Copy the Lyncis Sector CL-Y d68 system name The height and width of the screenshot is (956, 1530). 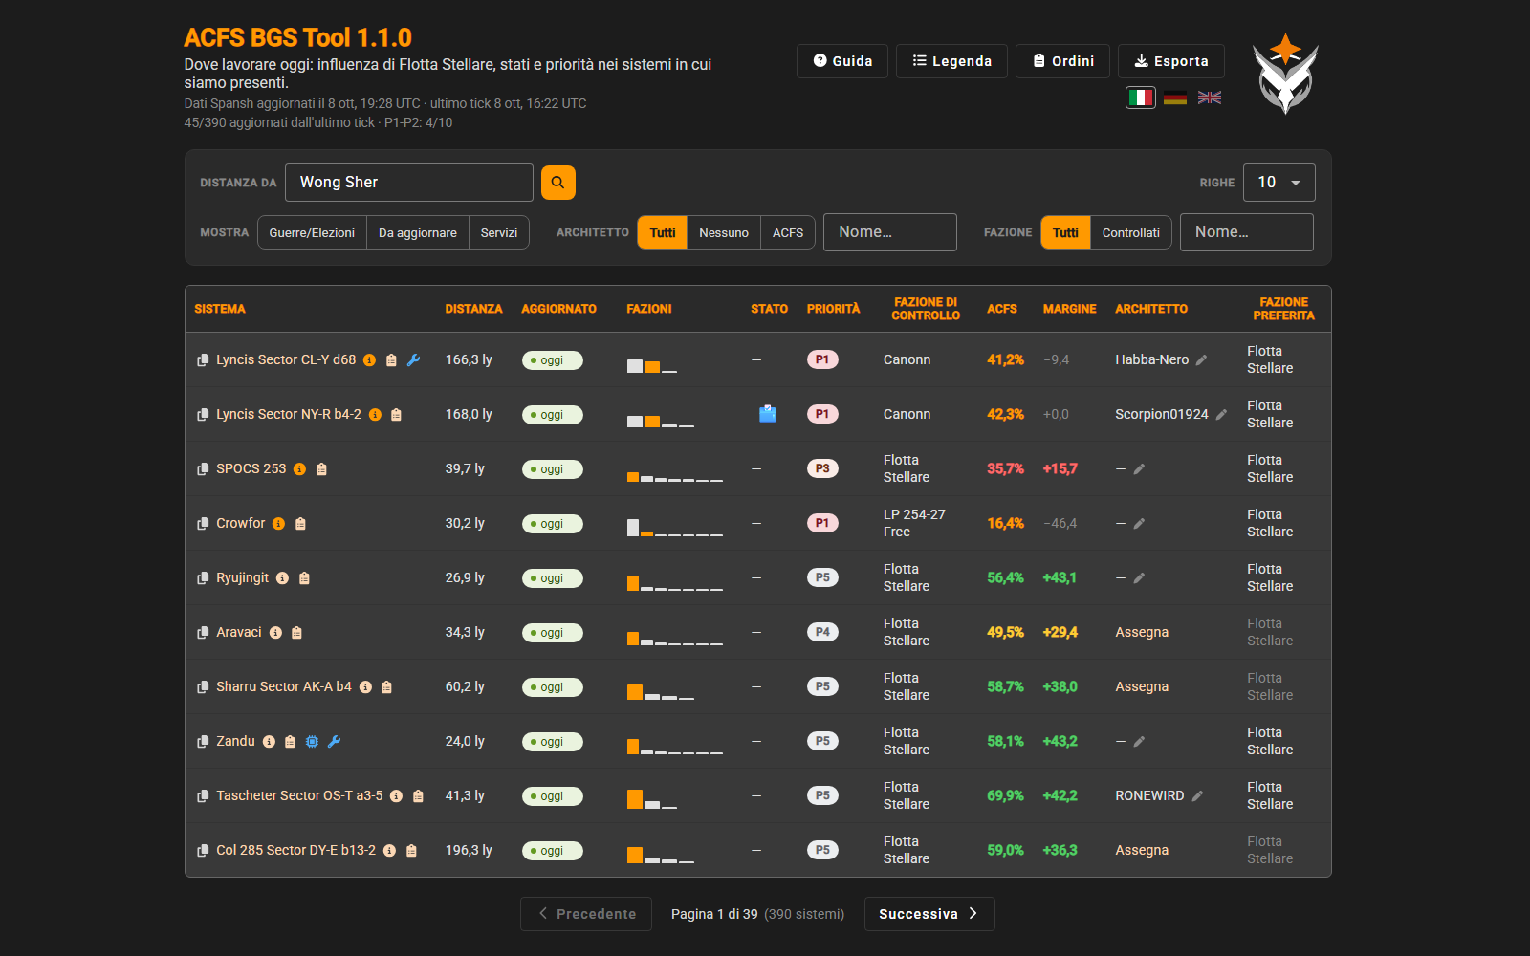203,360
